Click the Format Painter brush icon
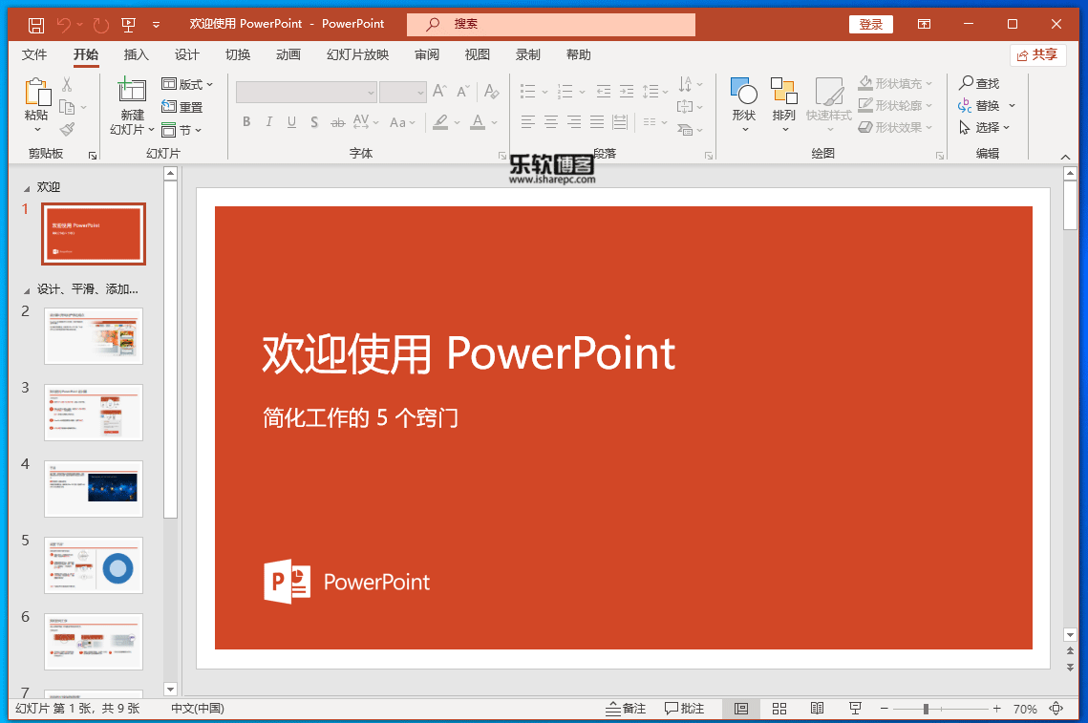 (67, 129)
